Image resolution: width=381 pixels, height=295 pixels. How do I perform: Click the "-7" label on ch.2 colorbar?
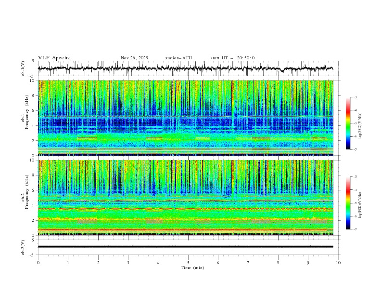point(355,229)
